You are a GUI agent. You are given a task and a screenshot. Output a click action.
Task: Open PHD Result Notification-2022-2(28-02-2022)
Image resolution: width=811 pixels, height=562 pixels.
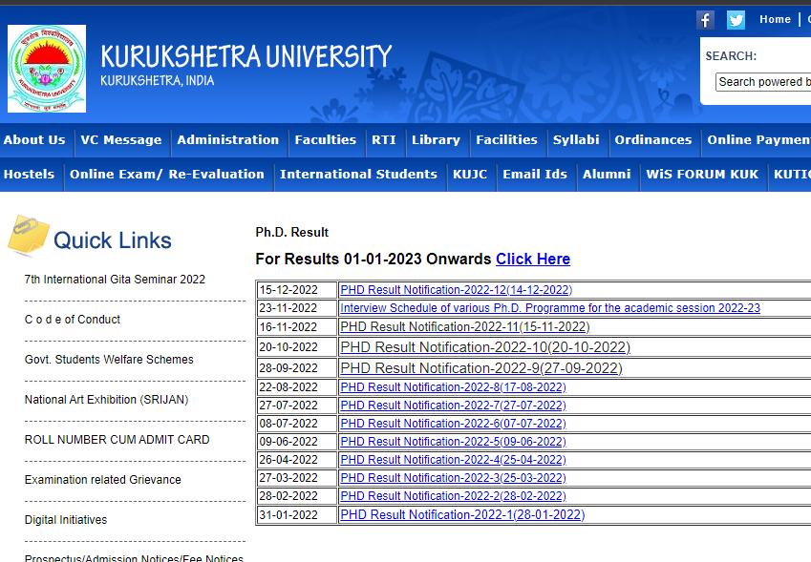(453, 496)
